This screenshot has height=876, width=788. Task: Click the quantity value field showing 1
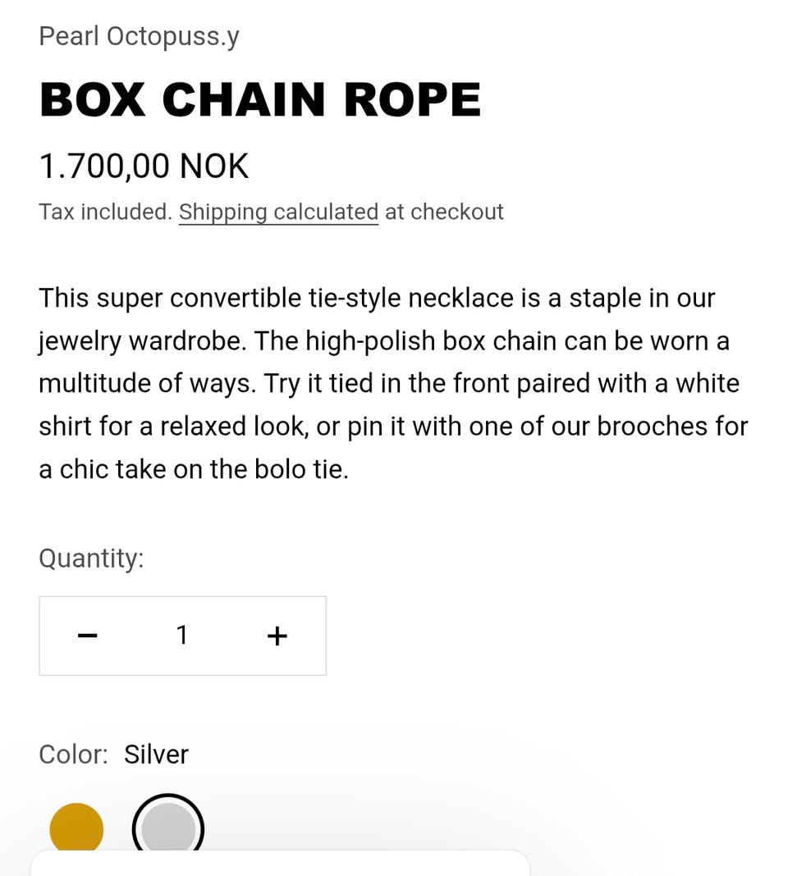click(182, 635)
